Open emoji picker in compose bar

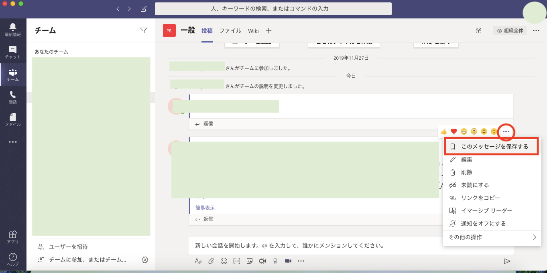[224, 261]
